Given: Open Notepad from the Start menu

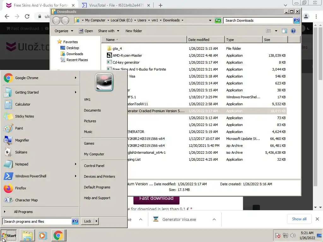Looking at the screenshot, I should [40, 164].
